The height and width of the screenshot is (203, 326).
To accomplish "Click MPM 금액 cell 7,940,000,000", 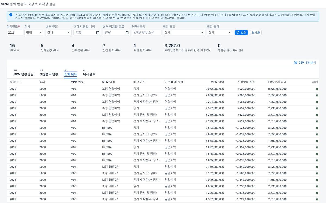I will click(x=215, y=95).
